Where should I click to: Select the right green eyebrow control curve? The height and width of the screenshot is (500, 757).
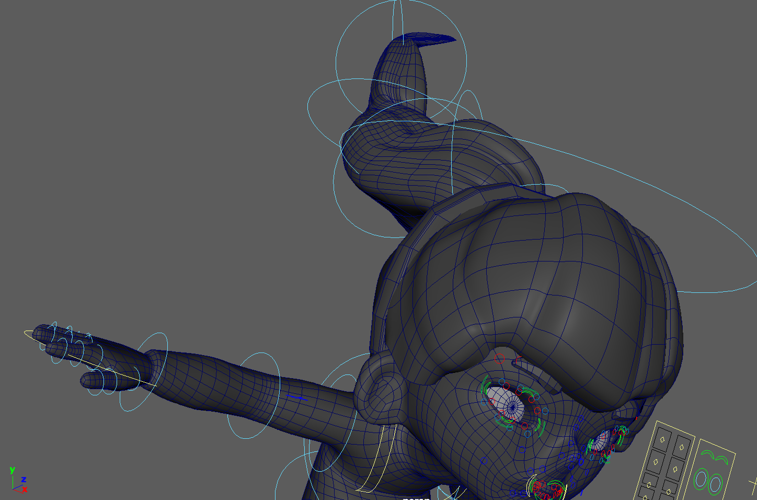coord(722,460)
